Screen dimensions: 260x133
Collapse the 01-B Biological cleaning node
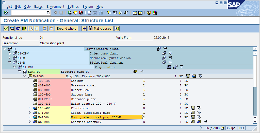(9, 62)
